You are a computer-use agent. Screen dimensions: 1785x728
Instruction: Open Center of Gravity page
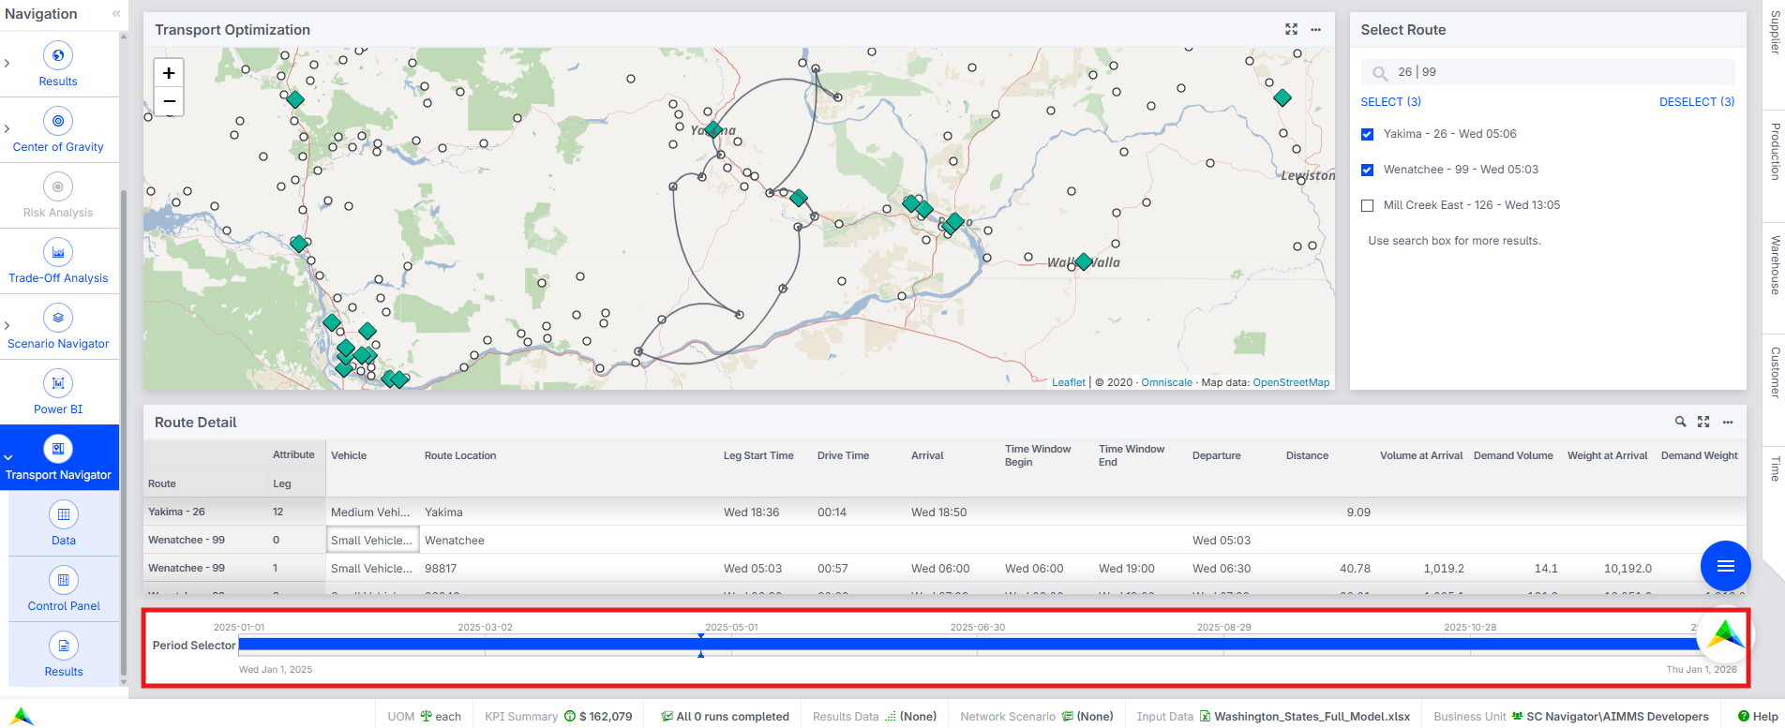pos(58,130)
